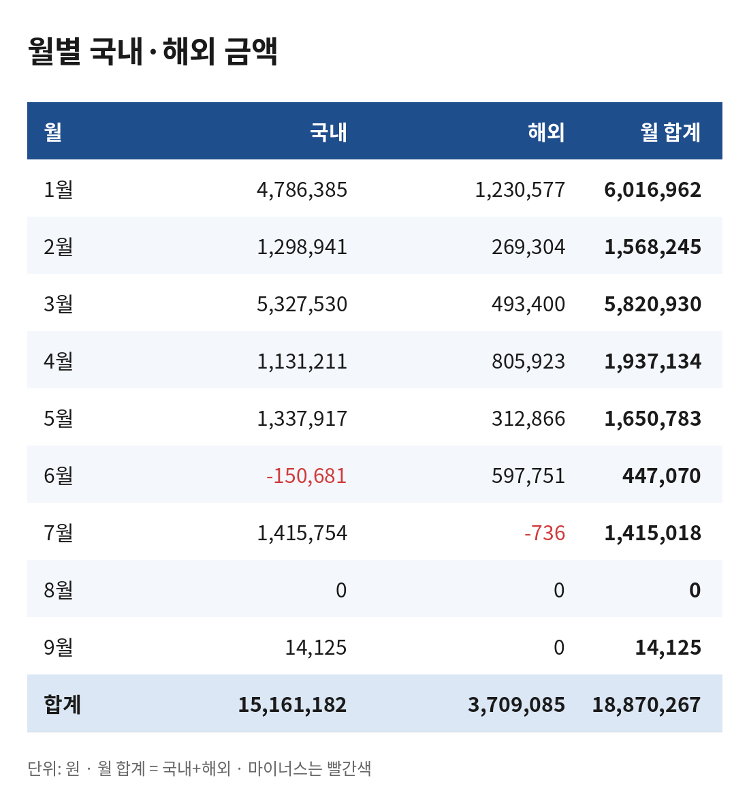Screen dimensions: 749x793
Task: Select the value 1,298,941
Action: [x=302, y=247]
